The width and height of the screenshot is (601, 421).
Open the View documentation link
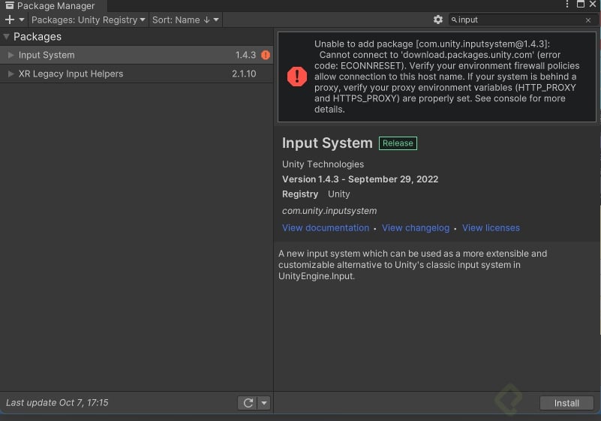(325, 228)
